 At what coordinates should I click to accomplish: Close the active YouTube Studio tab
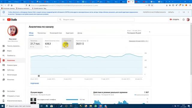pos(133,2)
